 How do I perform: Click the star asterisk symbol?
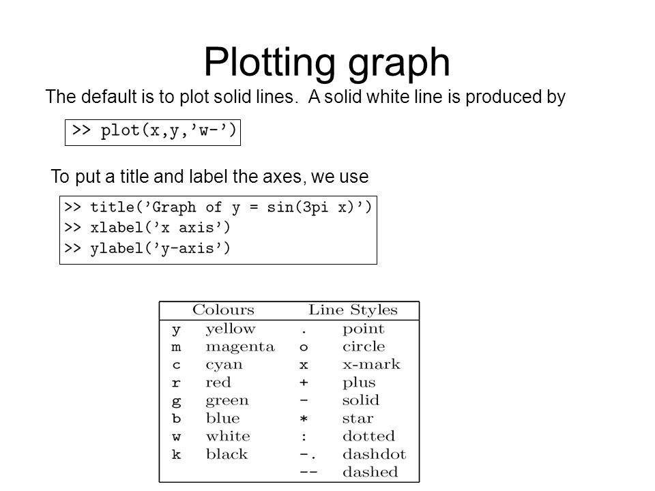(304, 419)
